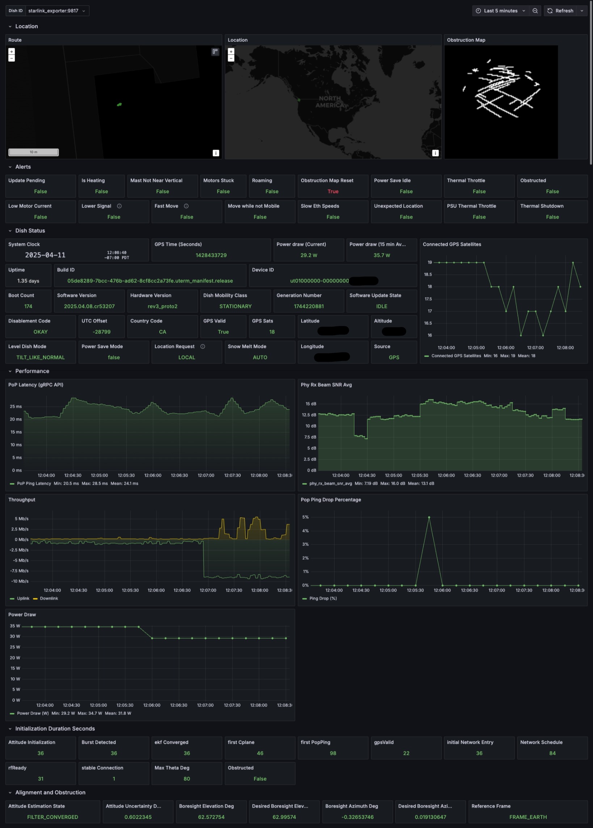Zoom out on the Route map
593x828 pixels.
point(12,58)
